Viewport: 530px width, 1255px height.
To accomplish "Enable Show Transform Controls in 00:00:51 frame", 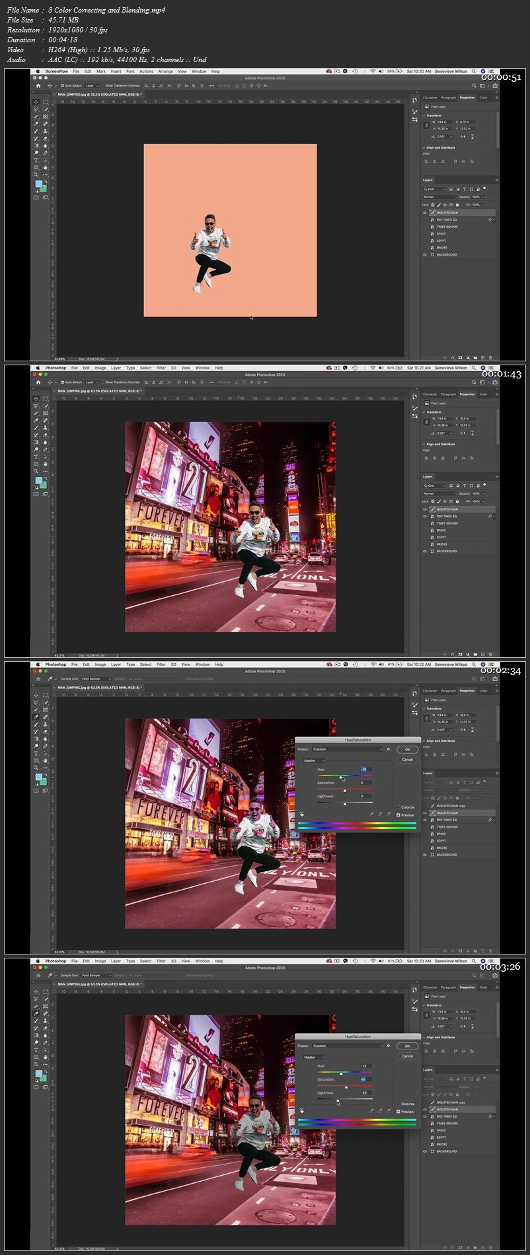I will [x=103, y=86].
